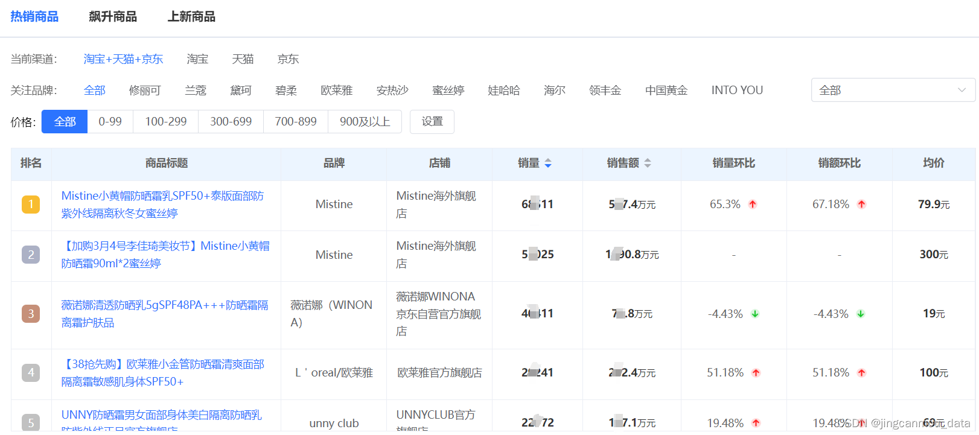The height and width of the screenshot is (435, 979).
Task: Filter by brand 兰蔻
Action: pyautogui.click(x=196, y=90)
